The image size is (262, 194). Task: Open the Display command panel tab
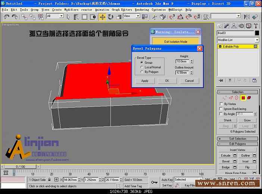tap(249, 26)
